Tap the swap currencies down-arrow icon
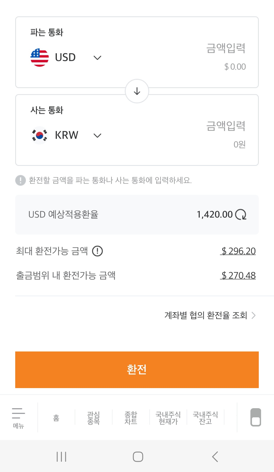The width and height of the screenshot is (274, 472). [x=137, y=91]
